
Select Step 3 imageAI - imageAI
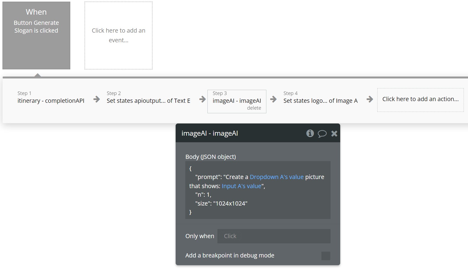pos(236,101)
